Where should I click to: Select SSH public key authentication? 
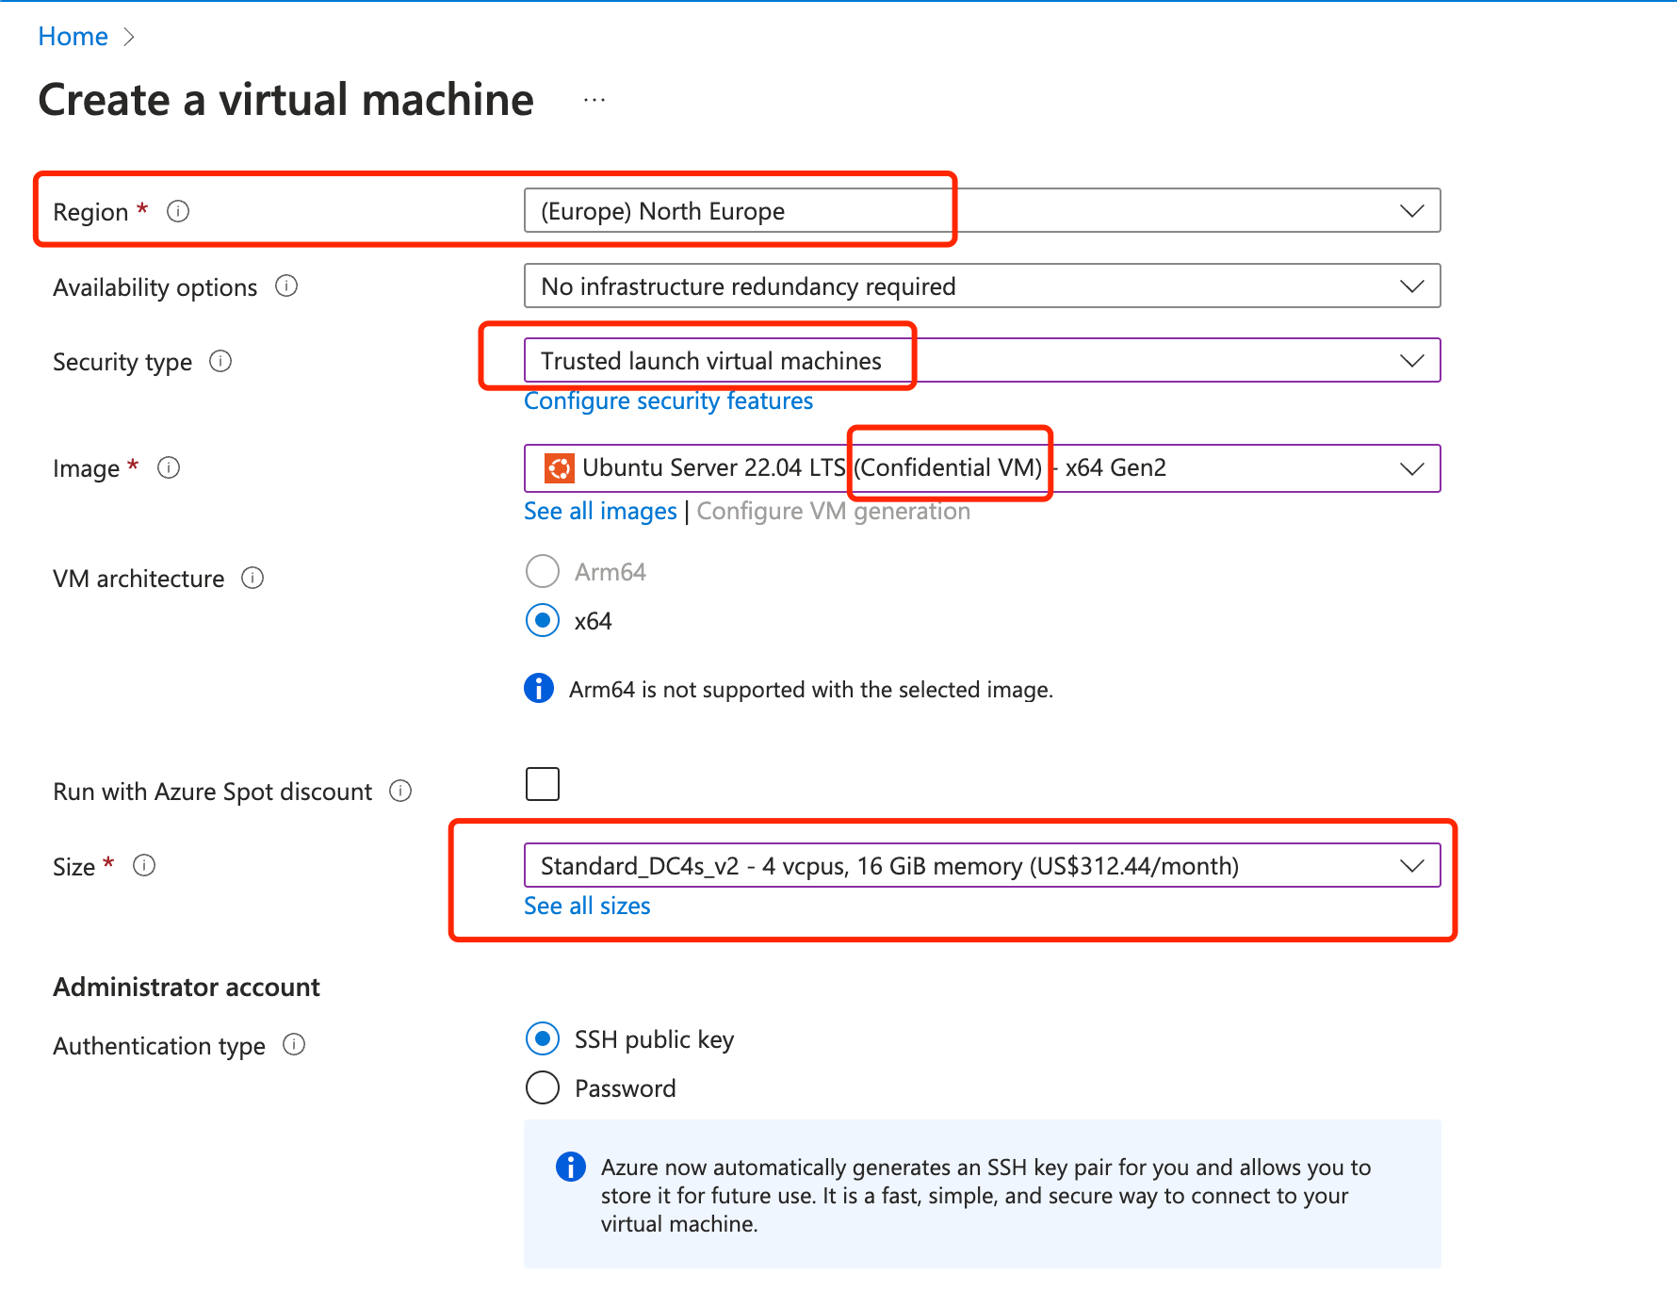(543, 1038)
